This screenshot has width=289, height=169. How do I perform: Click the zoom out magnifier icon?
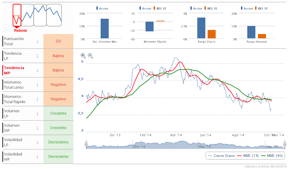pos(90,56)
